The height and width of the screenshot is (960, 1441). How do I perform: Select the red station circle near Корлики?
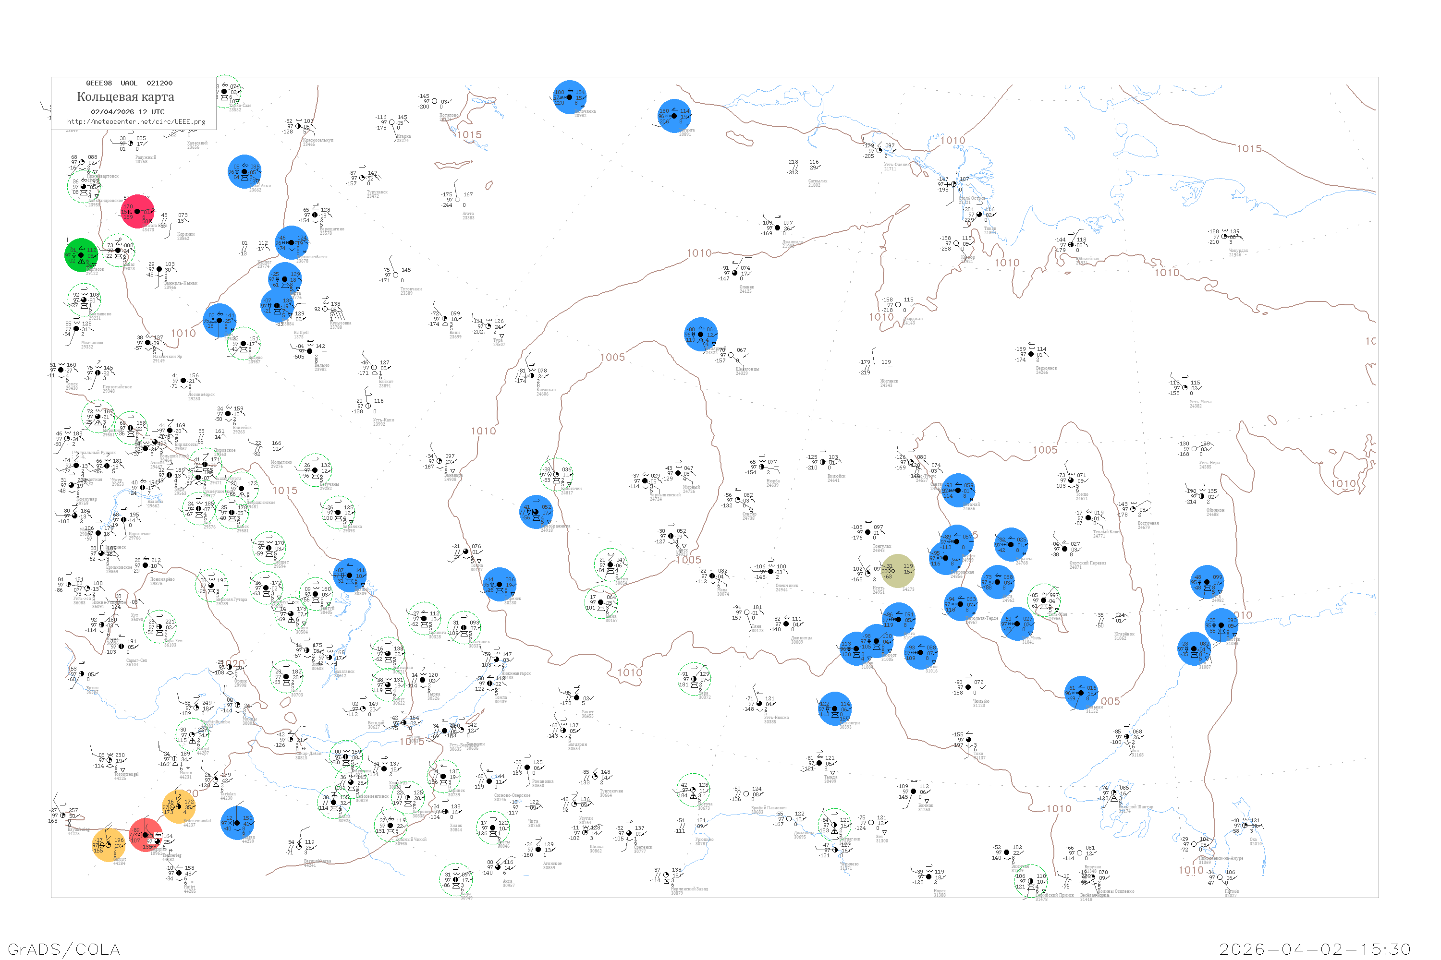click(137, 212)
